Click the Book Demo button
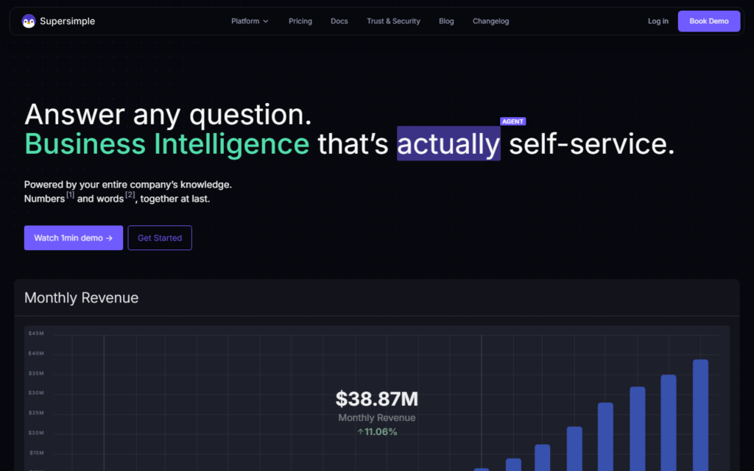Viewport: 754px width, 471px height. (709, 21)
